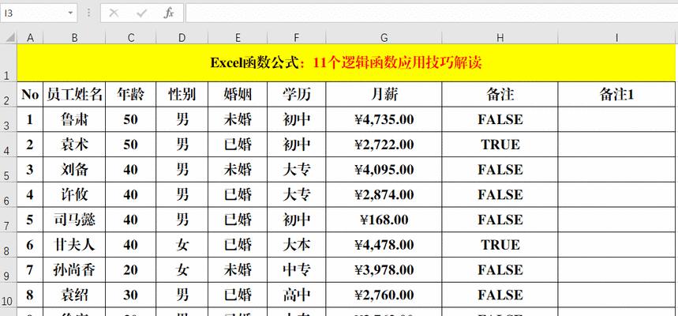Select column A header
This screenshot has height=316, width=678.
[30, 38]
